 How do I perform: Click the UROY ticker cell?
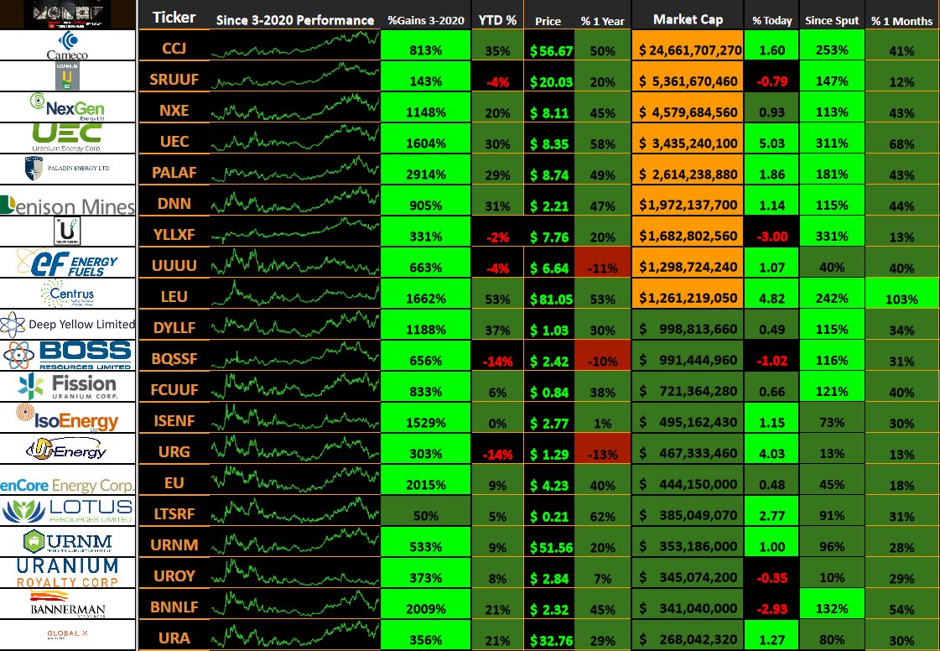pyautogui.click(x=174, y=575)
